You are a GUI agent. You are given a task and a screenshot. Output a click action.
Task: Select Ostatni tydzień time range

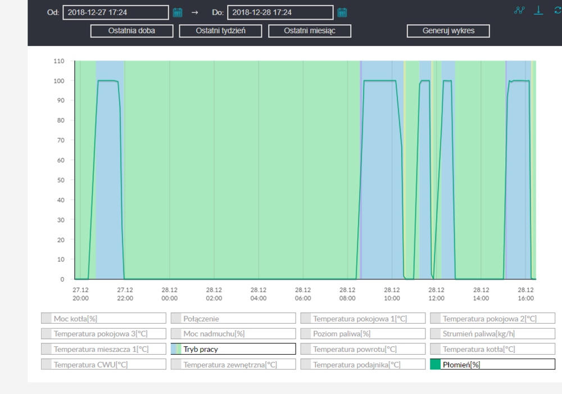(220, 31)
